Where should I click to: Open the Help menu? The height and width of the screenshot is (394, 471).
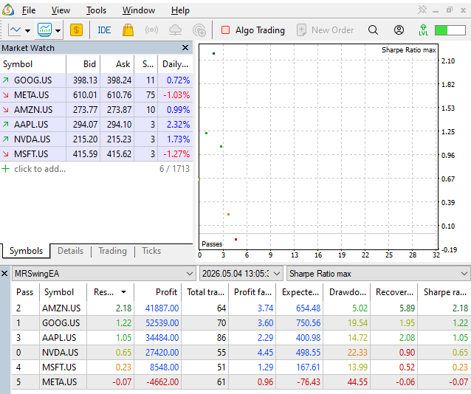click(x=180, y=10)
